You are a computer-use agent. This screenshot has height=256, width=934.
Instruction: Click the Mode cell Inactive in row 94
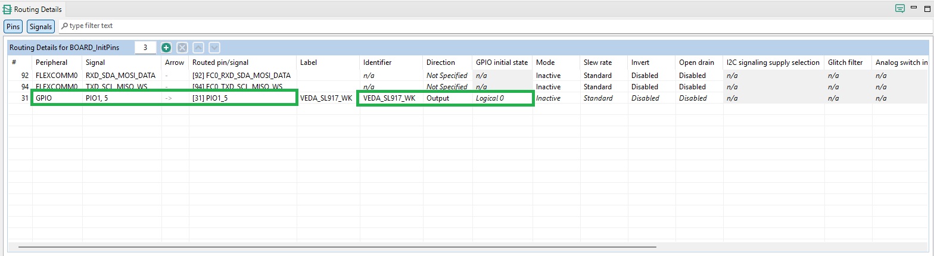coord(556,87)
